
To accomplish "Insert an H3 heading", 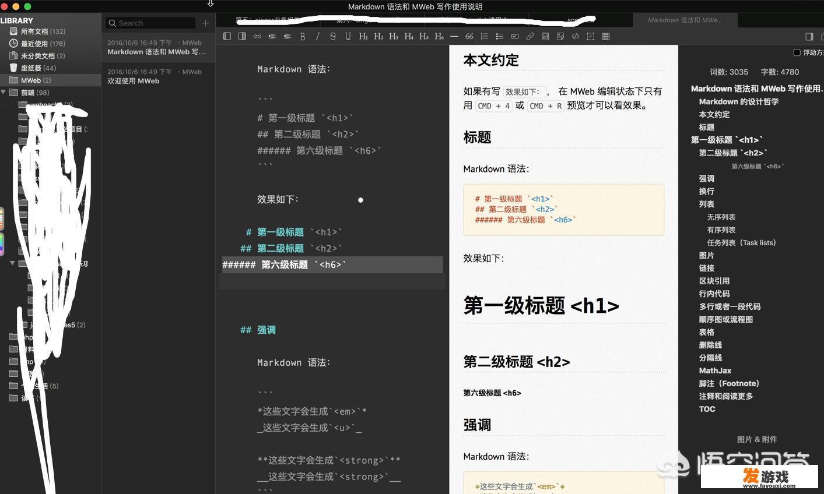I will point(394,36).
